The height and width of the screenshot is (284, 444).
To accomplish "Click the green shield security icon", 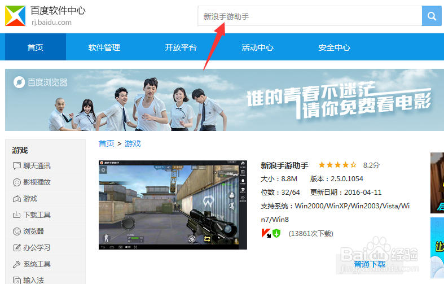I will [276, 233].
